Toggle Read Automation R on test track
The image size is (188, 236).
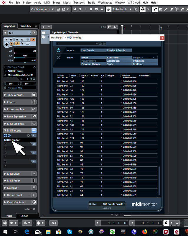point(17,40)
